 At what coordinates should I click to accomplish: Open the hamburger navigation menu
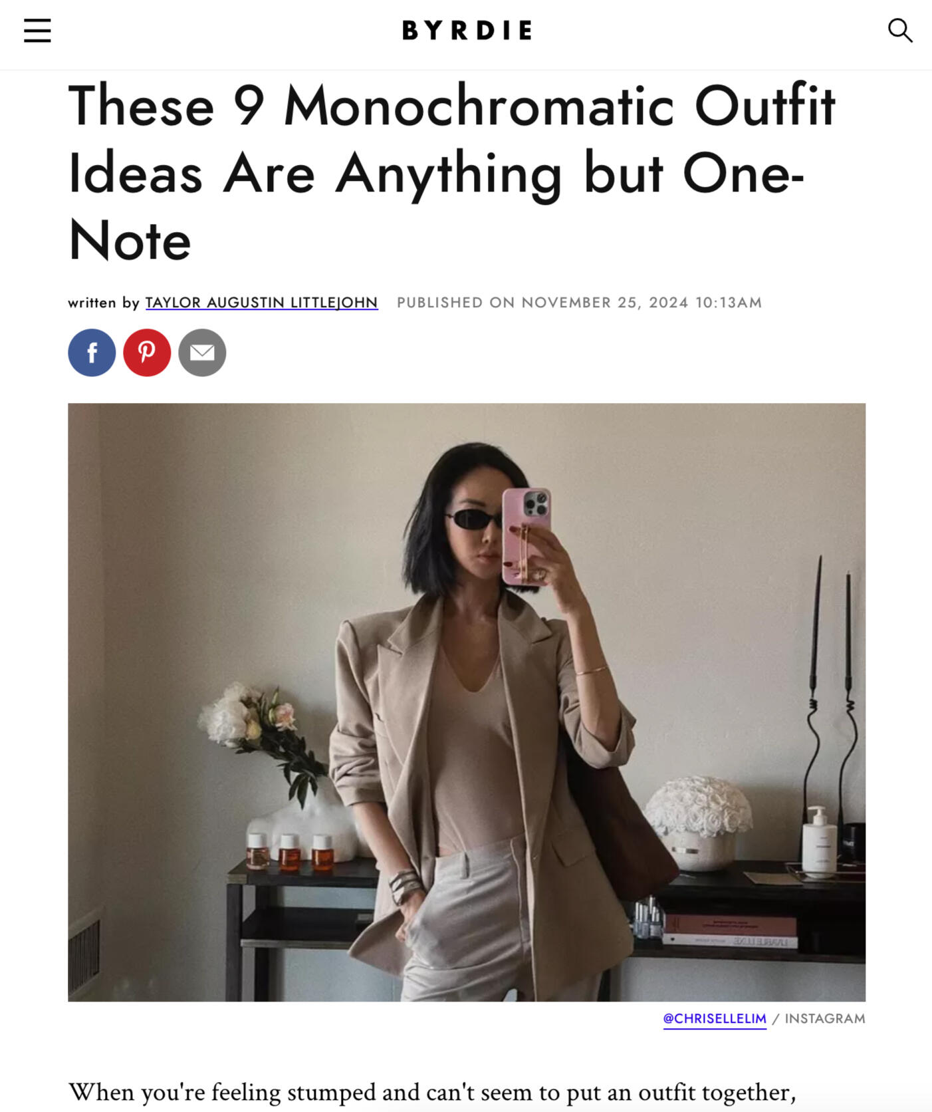coord(37,31)
